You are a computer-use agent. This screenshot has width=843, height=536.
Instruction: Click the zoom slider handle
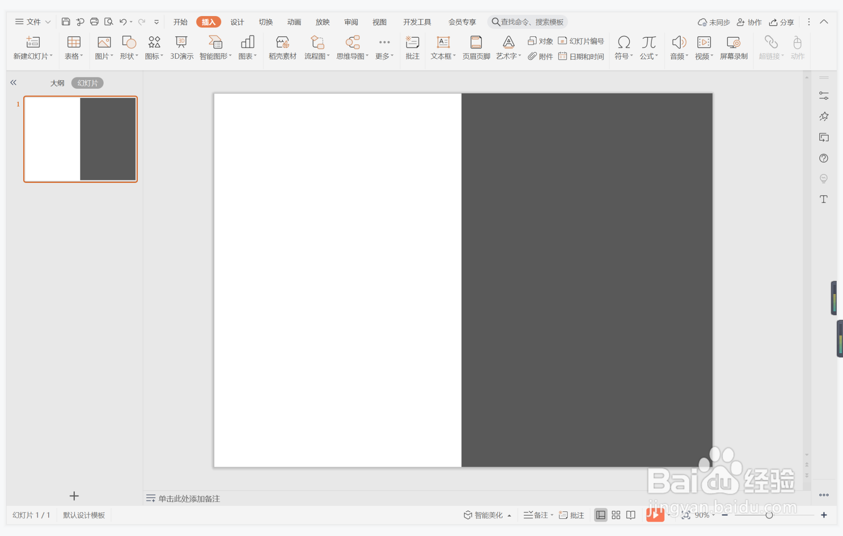point(769,515)
